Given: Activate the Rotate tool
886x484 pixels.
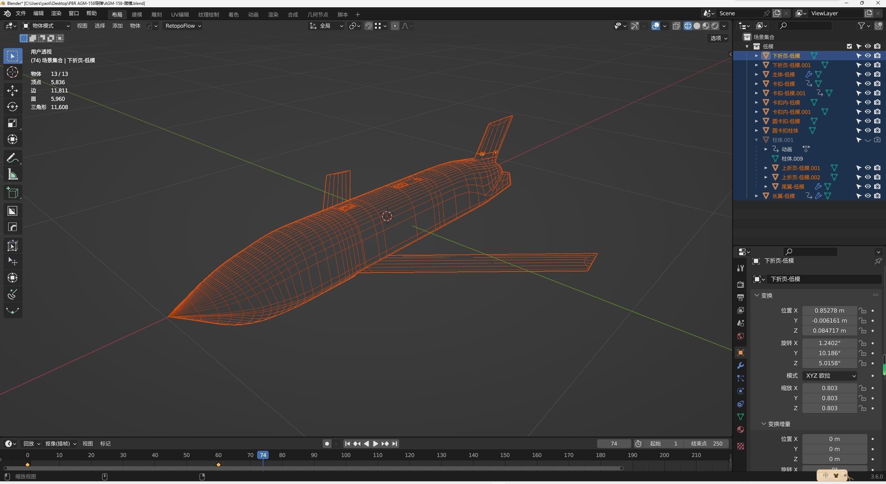Looking at the screenshot, I should [x=12, y=107].
